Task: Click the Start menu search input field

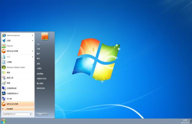Action: point(18,114)
